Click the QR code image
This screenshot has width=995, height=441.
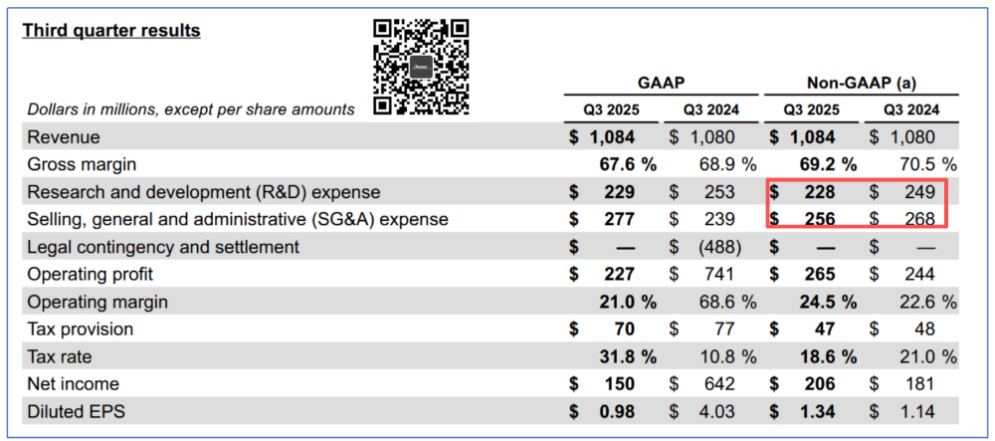coord(421,68)
